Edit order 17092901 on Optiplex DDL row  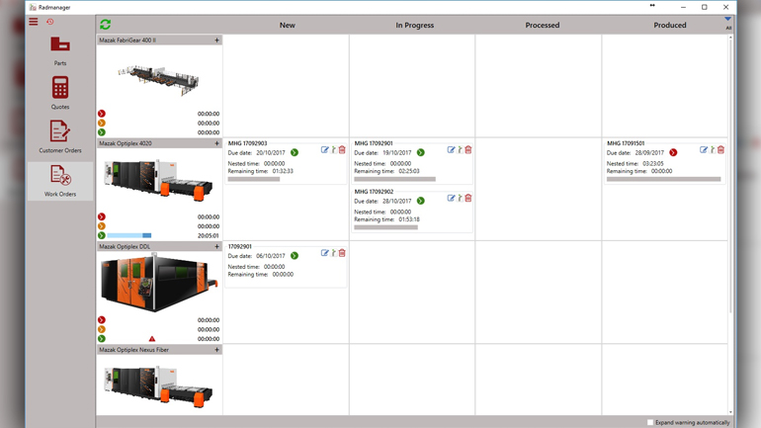(325, 253)
